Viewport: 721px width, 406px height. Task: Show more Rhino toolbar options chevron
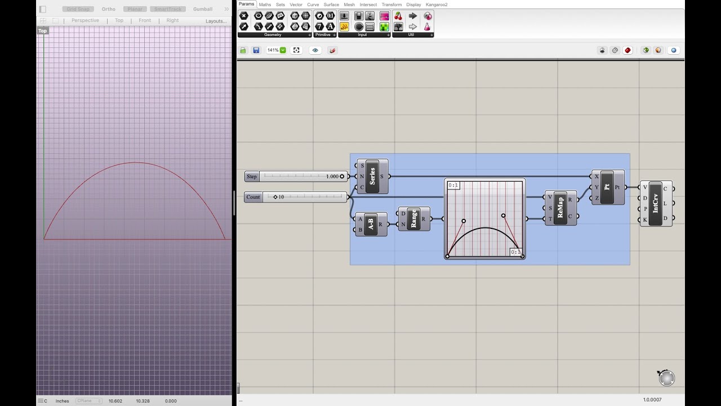point(226,9)
